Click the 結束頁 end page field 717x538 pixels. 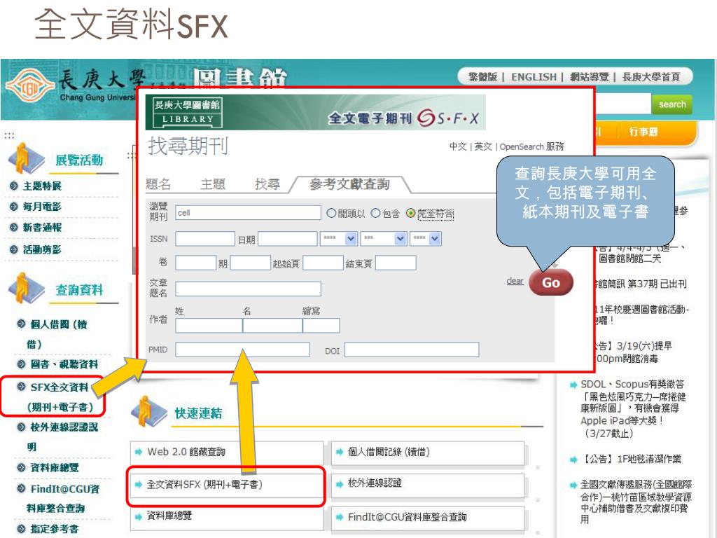(x=396, y=263)
